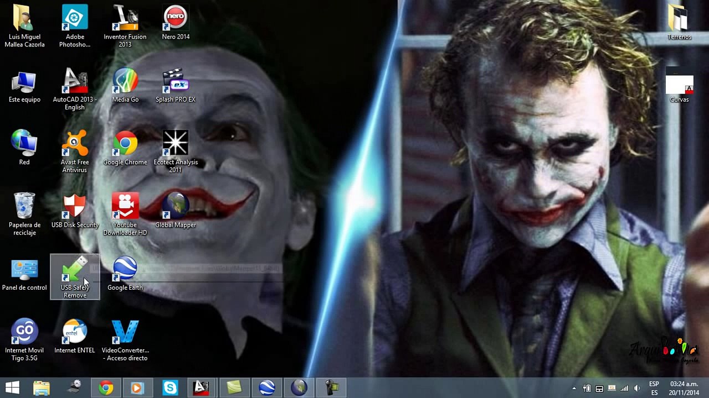Select the Terrenos folder on desktop

pos(679,22)
